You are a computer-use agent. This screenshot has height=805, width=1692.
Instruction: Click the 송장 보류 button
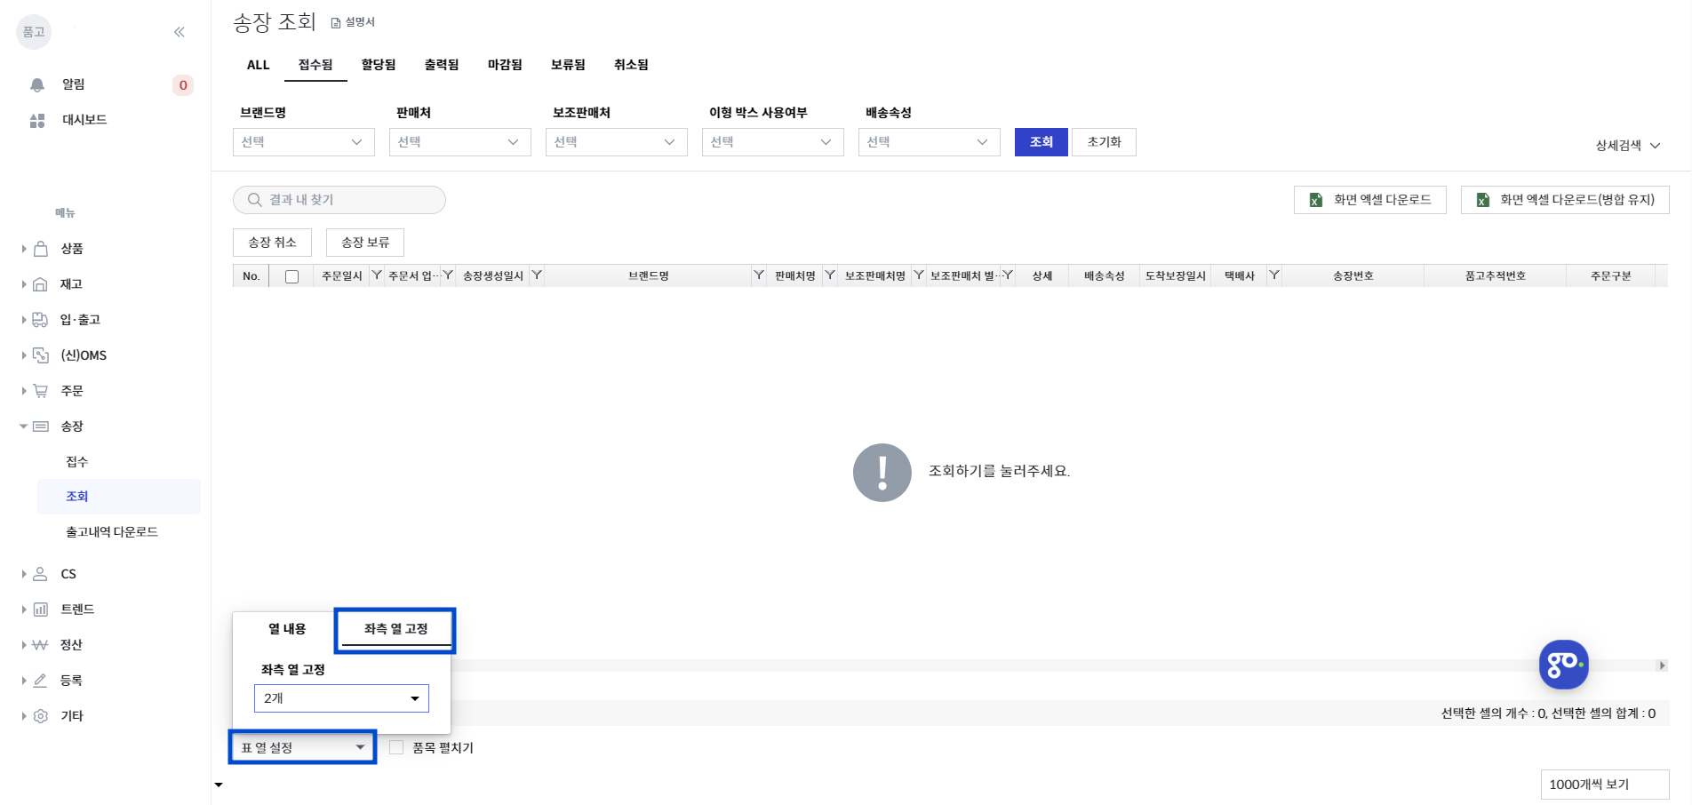pos(365,243)
